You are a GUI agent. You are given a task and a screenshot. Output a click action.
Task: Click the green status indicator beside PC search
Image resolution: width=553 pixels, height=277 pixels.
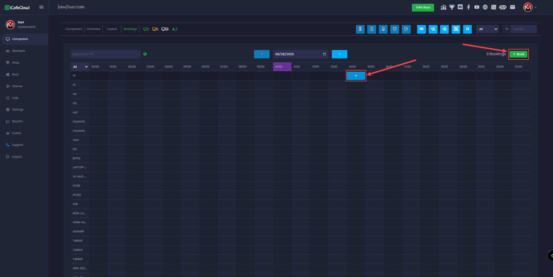(x=145, y=54)
